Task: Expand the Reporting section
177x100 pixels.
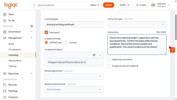Action: (x=31, y=73)
